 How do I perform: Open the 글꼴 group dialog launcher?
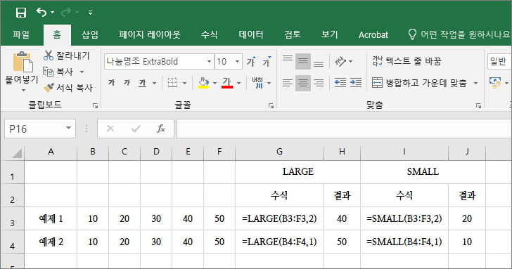(x=271, y=105)
